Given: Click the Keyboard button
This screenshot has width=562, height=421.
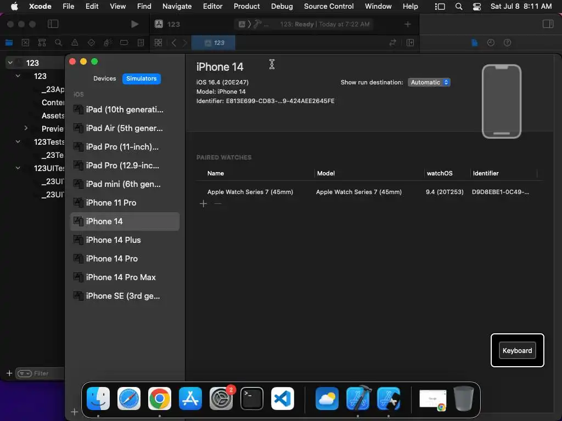Looking at the screenshot, I should pyautogui.click(x=517, y=350).
